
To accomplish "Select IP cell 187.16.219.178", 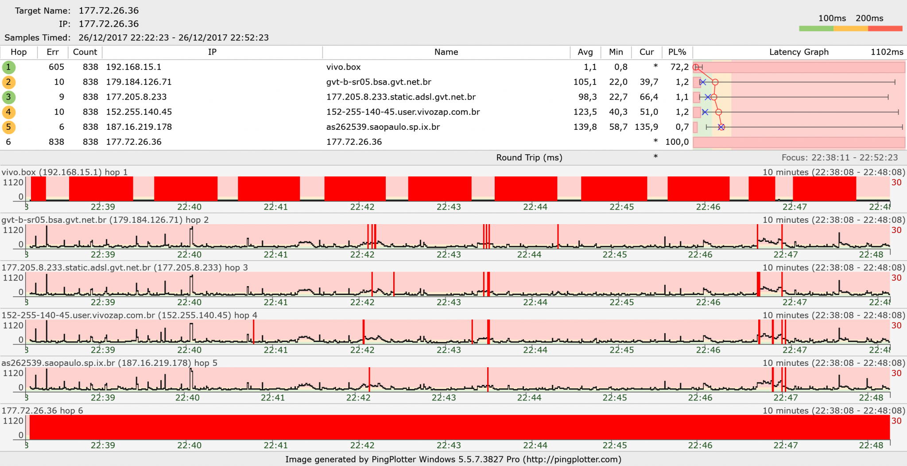I will (x=139, y=127).
